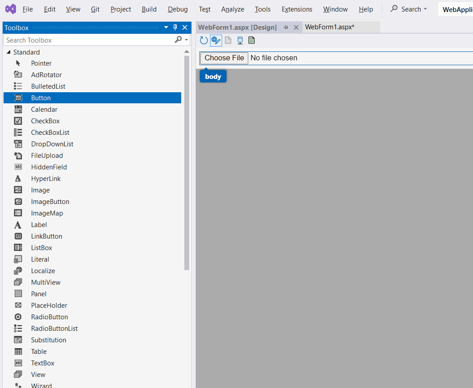Viewport: 473px width, 388px height.
Task: Click inside the Search Toolbox field
Action: coord(80,40)
